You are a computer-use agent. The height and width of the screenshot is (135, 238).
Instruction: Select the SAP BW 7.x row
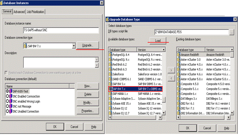(135, 89)
